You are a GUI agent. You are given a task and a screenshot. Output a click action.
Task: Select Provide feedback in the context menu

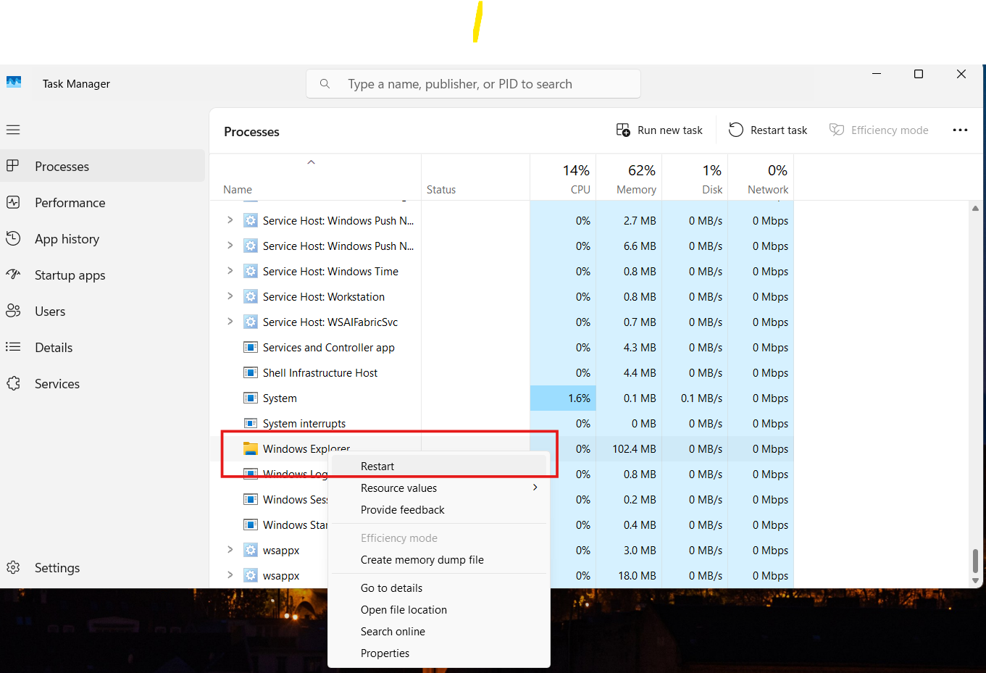[439, 509]
